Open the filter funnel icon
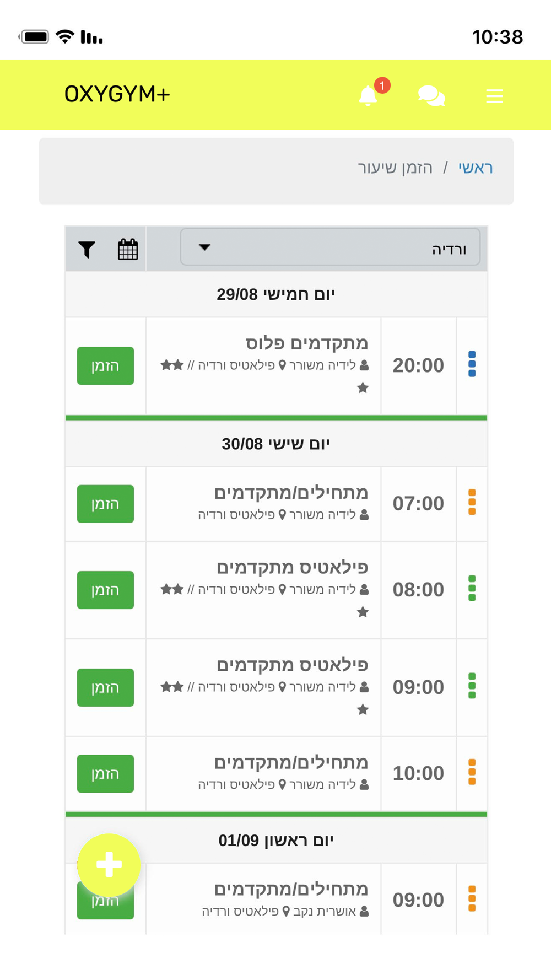The height and width of the screenshot is (980, 551). (87, 250)
